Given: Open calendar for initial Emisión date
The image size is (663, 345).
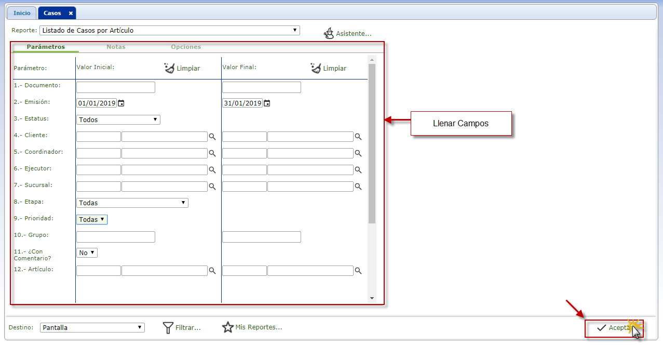Looking at the screenshot, I should tap(121, 103).
